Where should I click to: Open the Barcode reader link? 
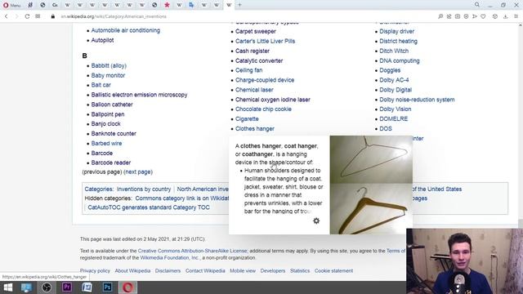(111, 163)
